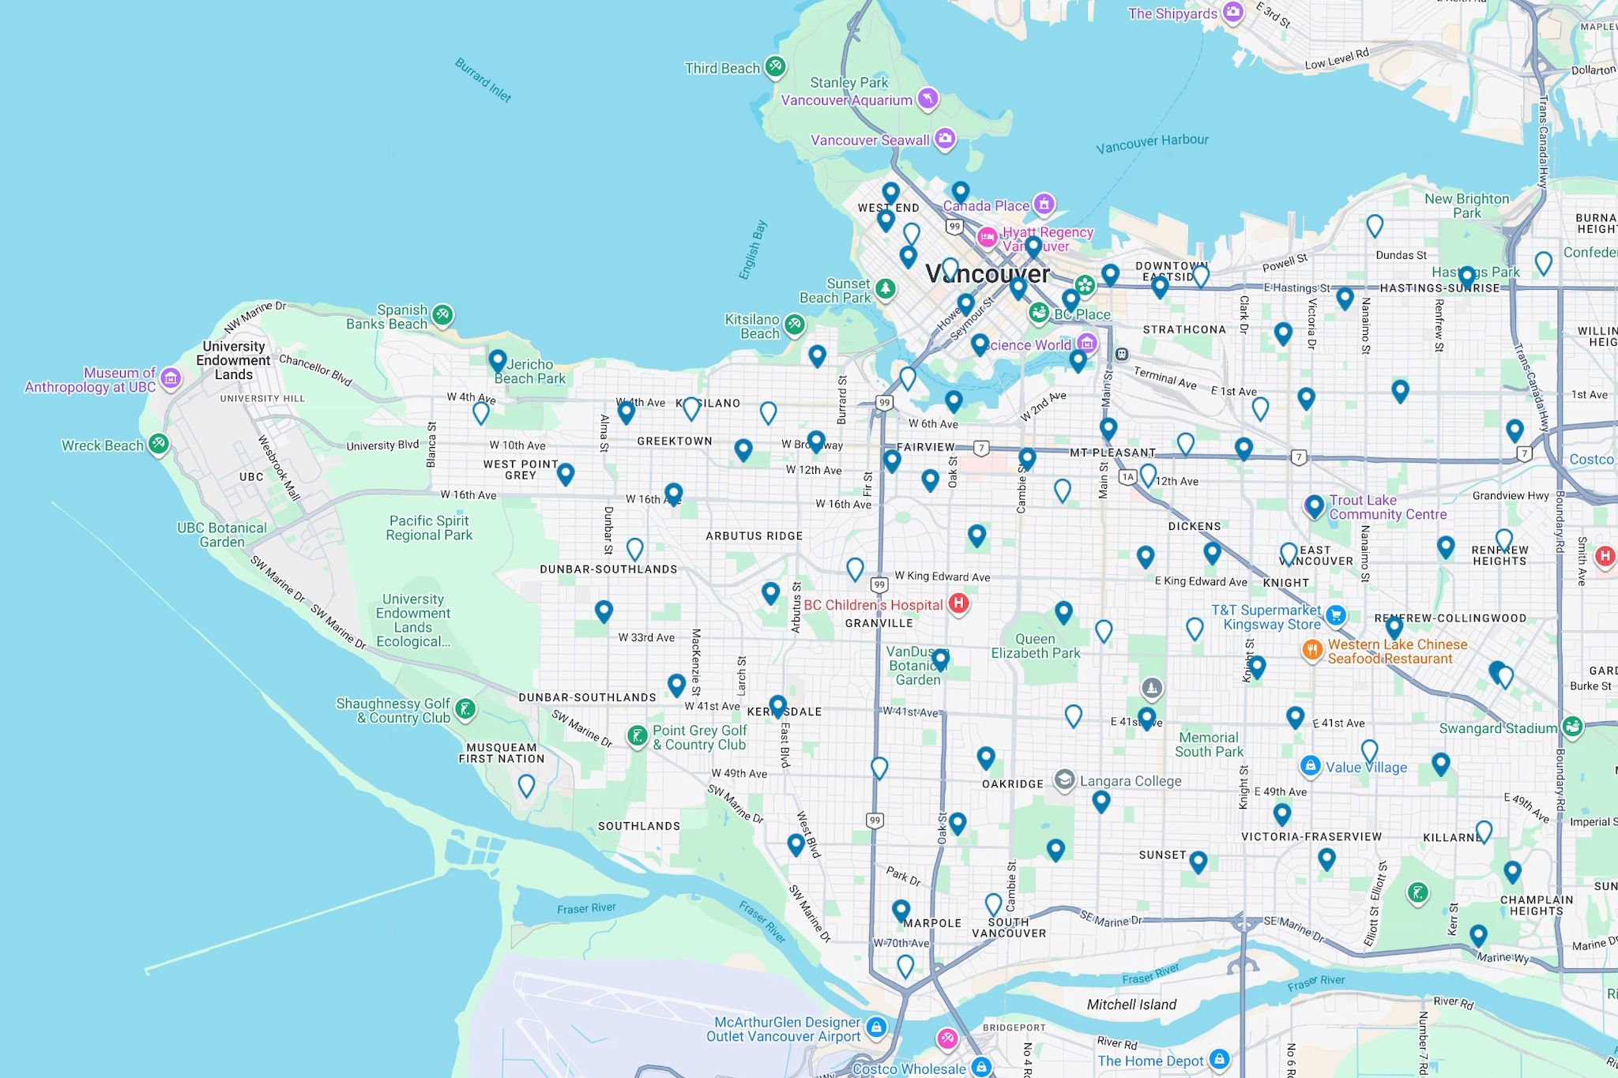Select the Costco Wholesale shopping icon
Viewport: 1618px width, 1078px height.
pyautogui.click(x=981, y=1067)
